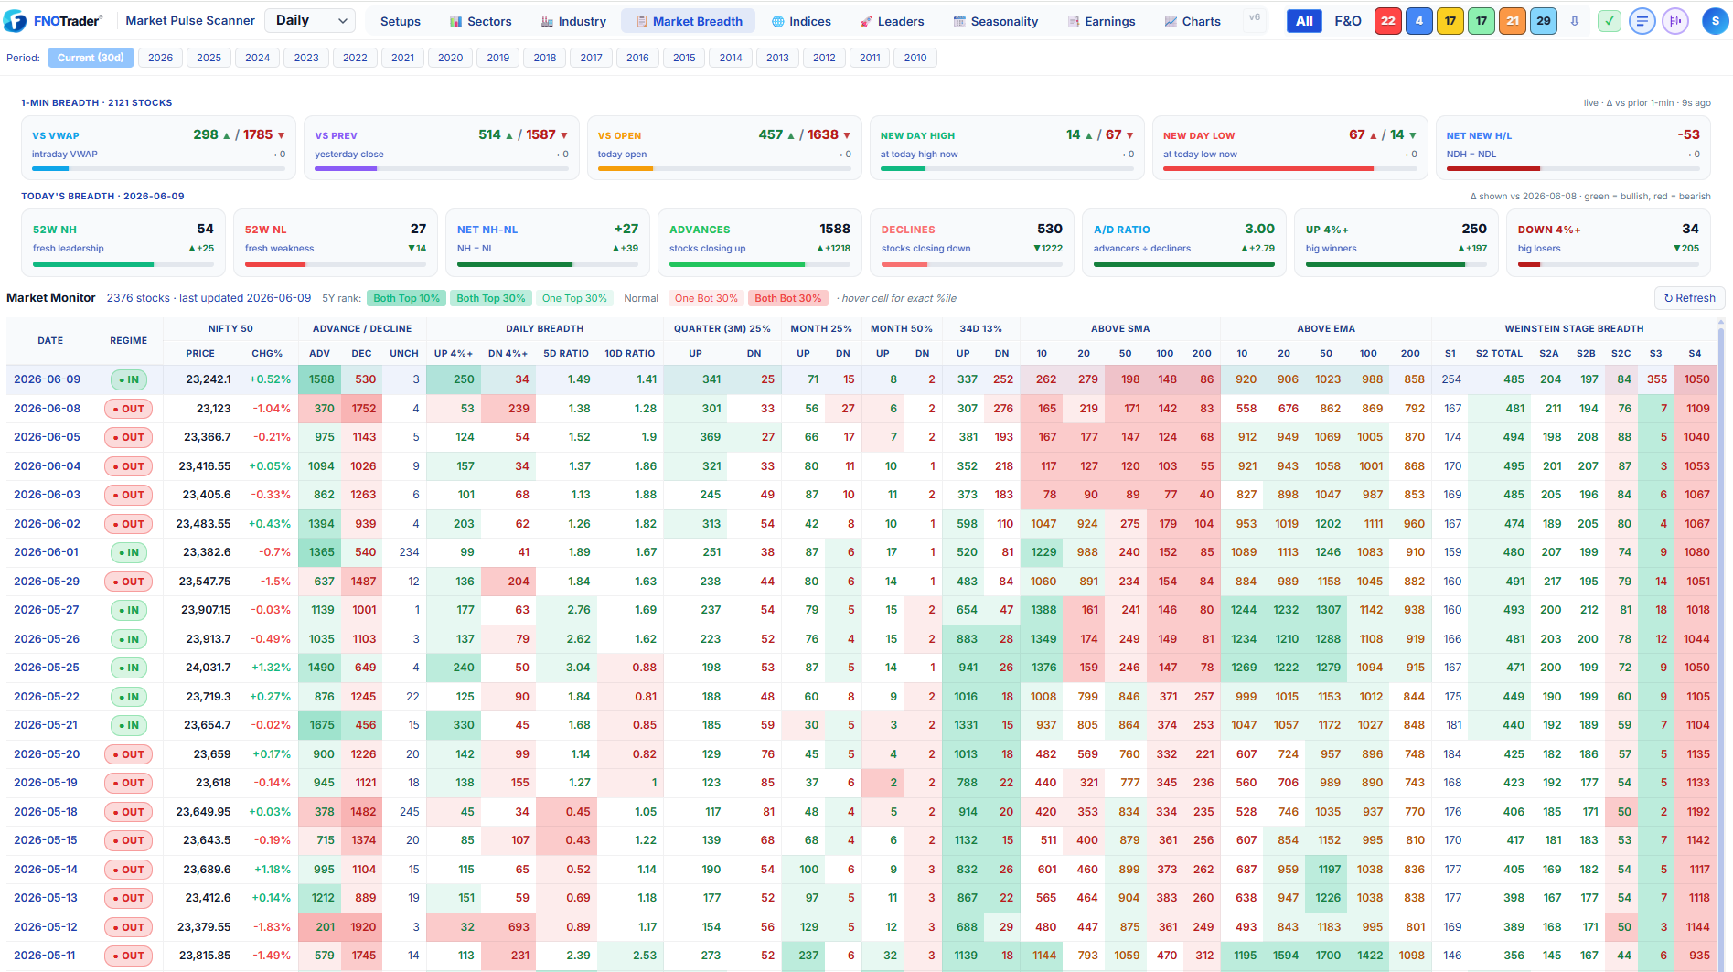Select the F&O universe filter
Image resolution: width=1733 pixels, height=972 pixels.
1348,20
